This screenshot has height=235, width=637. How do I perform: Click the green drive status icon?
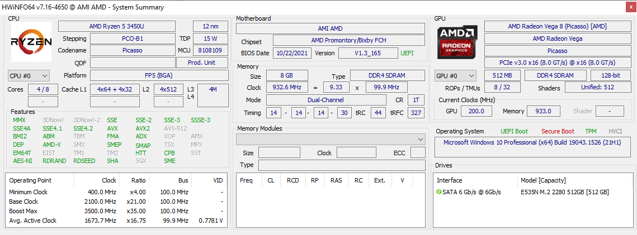tap(439, 191)
